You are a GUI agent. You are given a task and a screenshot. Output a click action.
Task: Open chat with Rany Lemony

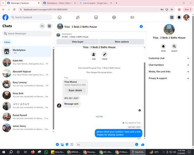click(x=26, y=84)
